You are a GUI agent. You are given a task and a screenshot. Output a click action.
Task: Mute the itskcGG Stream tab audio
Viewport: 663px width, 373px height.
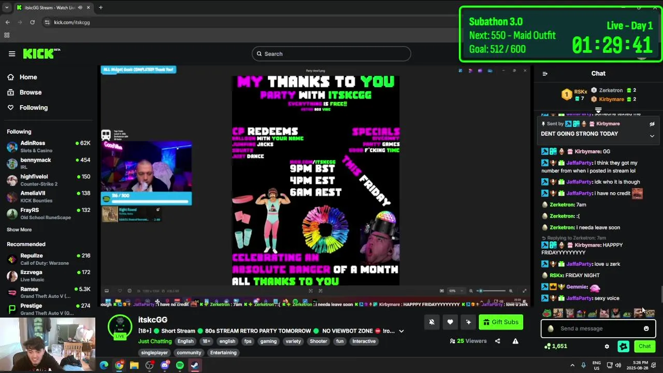pos(80,7)
